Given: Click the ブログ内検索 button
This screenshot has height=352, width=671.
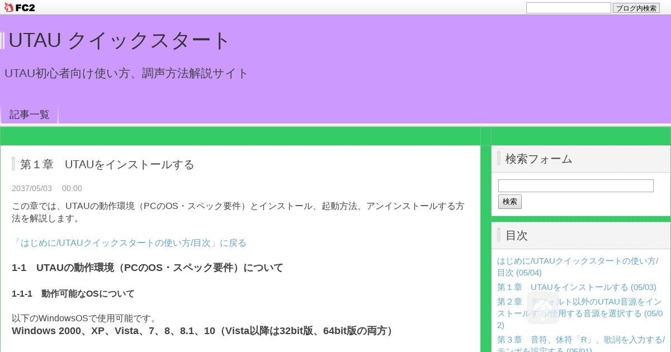Looking at the screenshot, I should tap(636, 8).
